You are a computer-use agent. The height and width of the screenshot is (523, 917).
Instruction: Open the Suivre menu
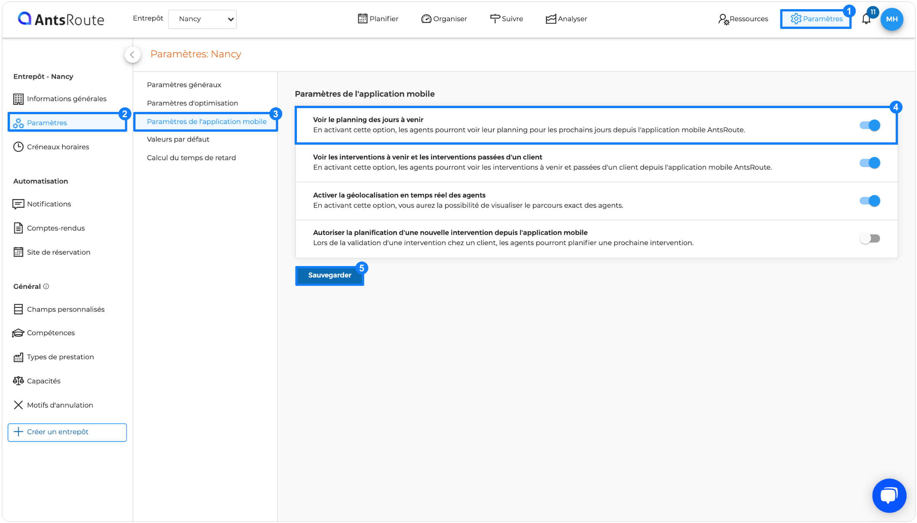pos(506,19)
